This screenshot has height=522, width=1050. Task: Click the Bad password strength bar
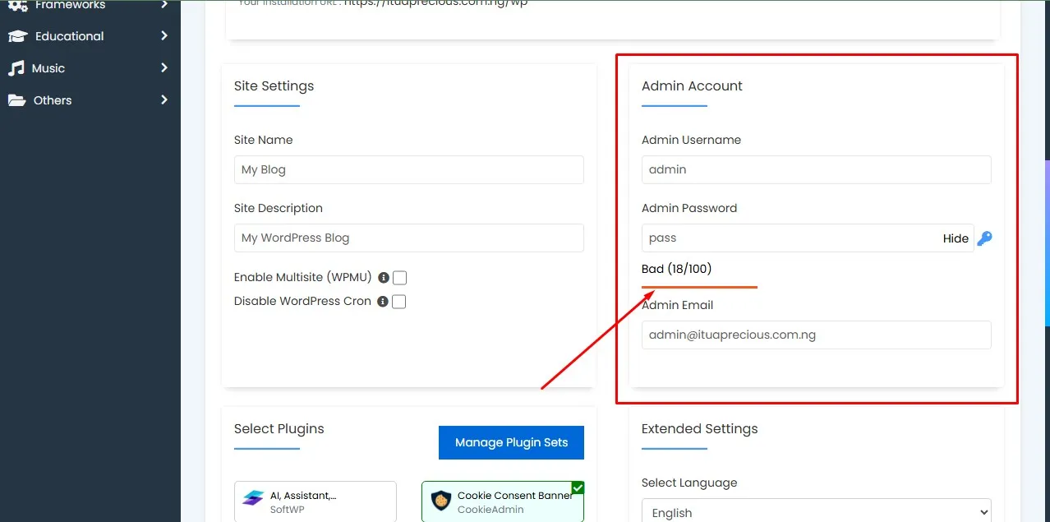[699, 288]
